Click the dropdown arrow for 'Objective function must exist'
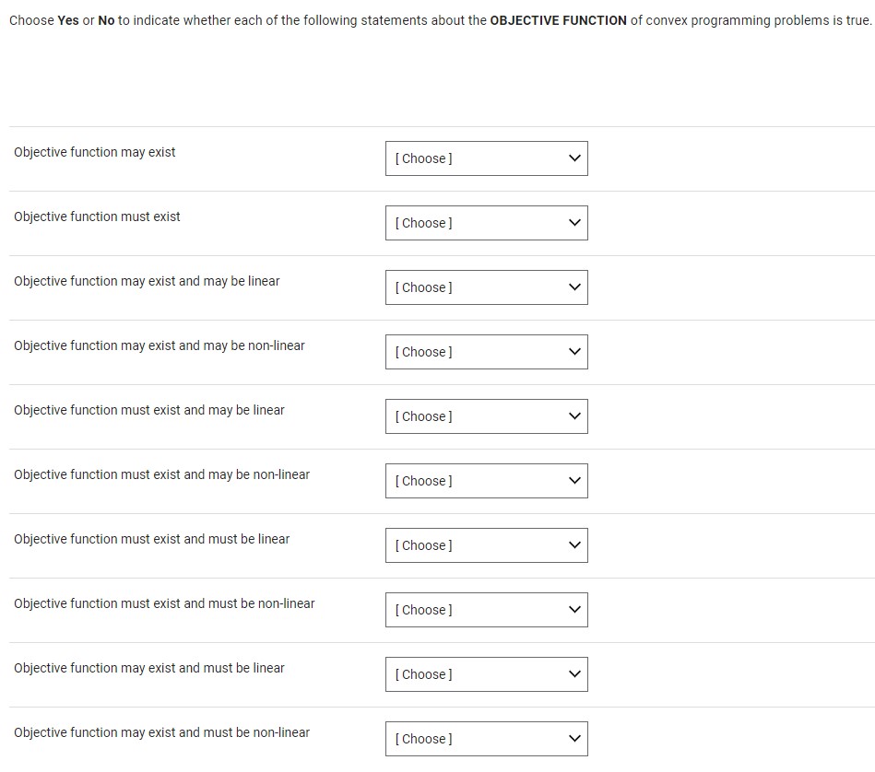Image resolution: width=875 pixels, height=772 pixels. (574, 222)
